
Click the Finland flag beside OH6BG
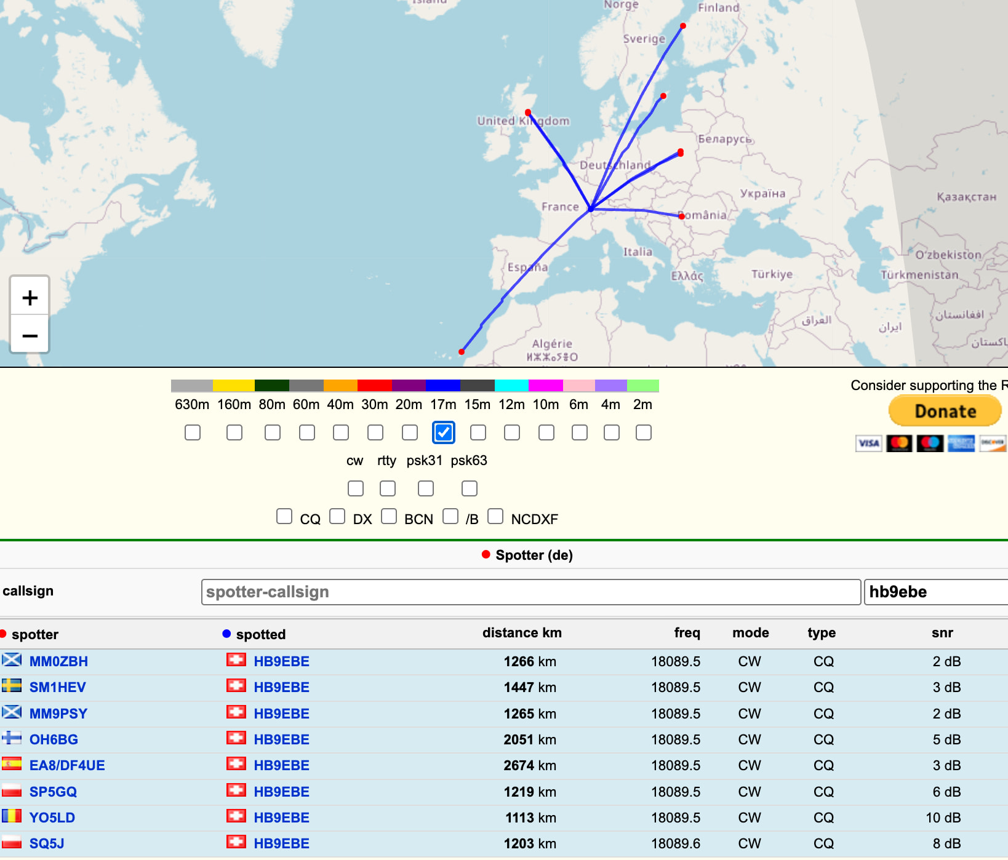(x=12, y=739)
